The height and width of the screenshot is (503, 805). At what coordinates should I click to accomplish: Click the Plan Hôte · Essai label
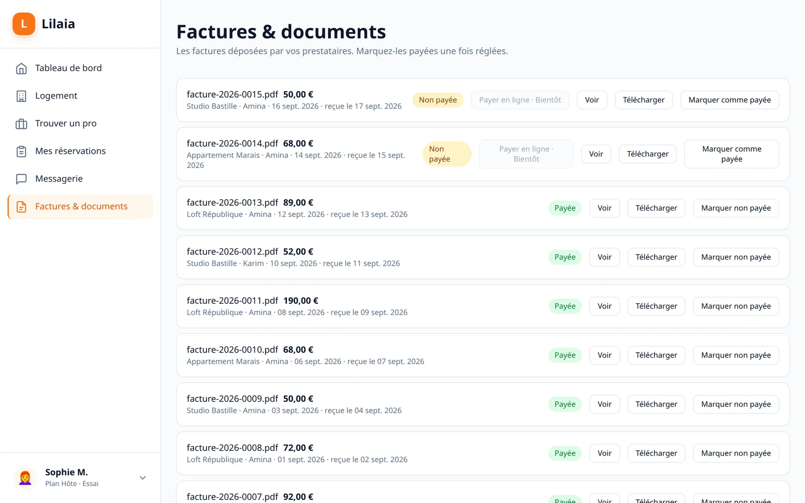tap(72, 484)
